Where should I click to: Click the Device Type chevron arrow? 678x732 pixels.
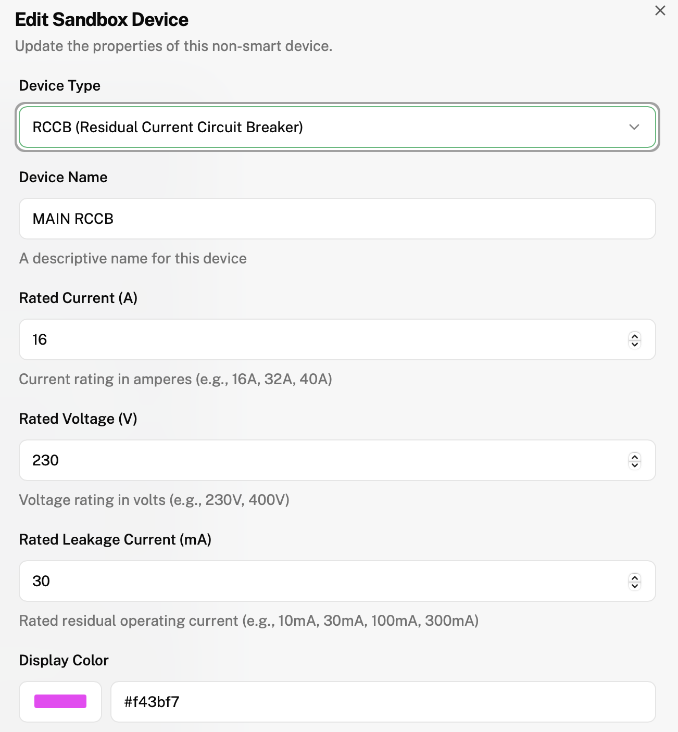(x=634, y=128)
